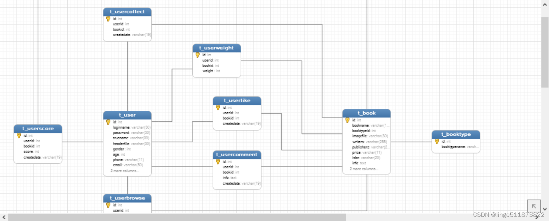Click the primary key icon in t_userscore
The height and width of the screenshot is (221, 549).
pyautogui.click(x=19, y=136)
